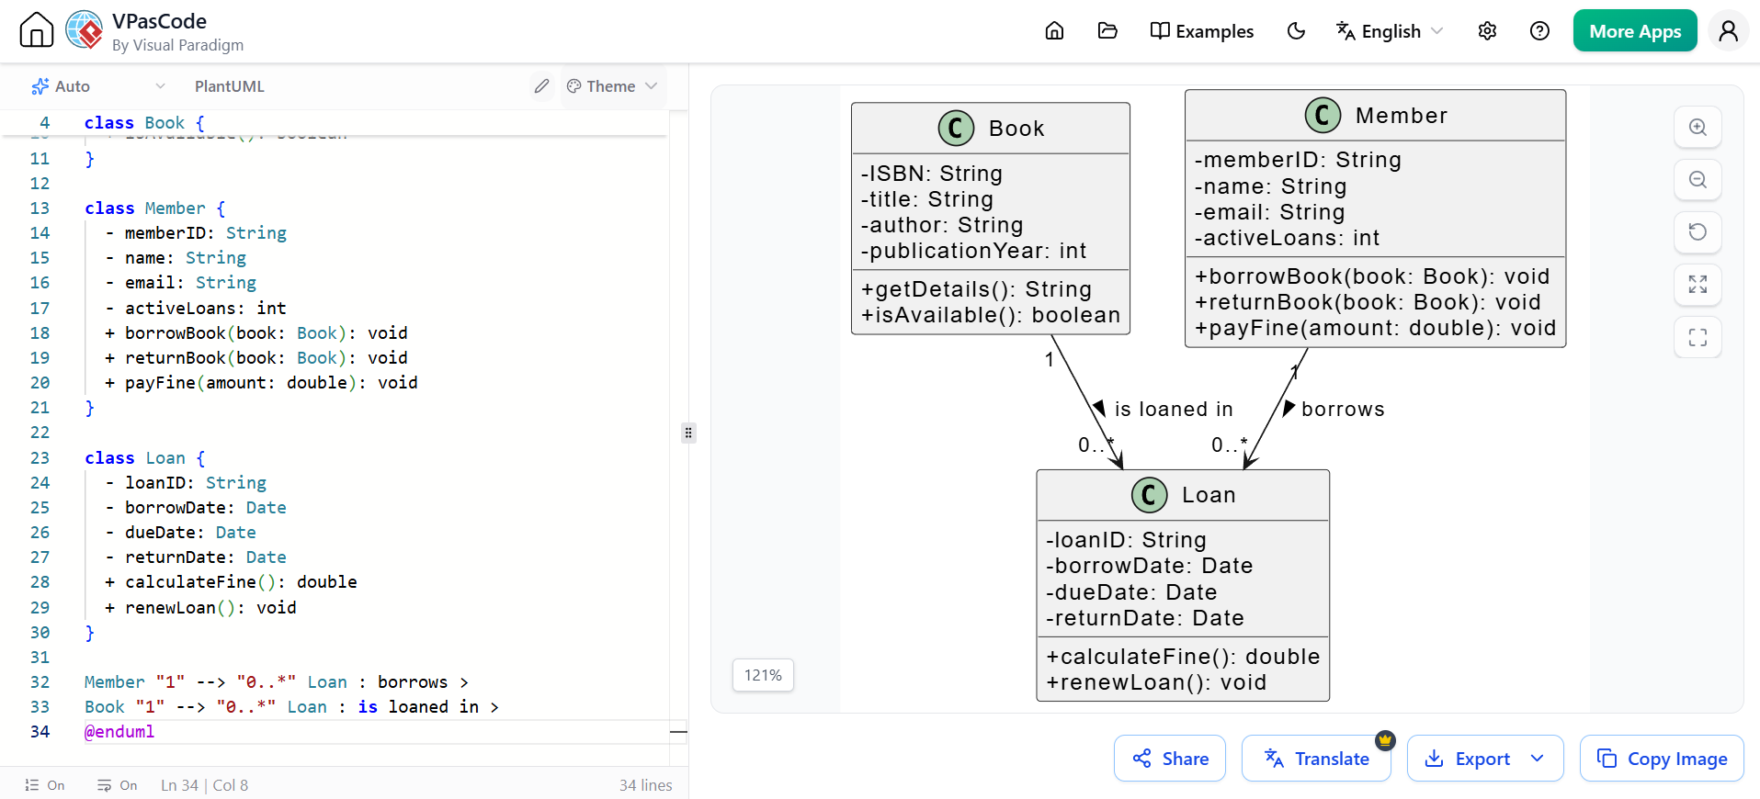Click the 'borrows' association label in diagram
The image size is (1760, 799).
[1343, 410]
